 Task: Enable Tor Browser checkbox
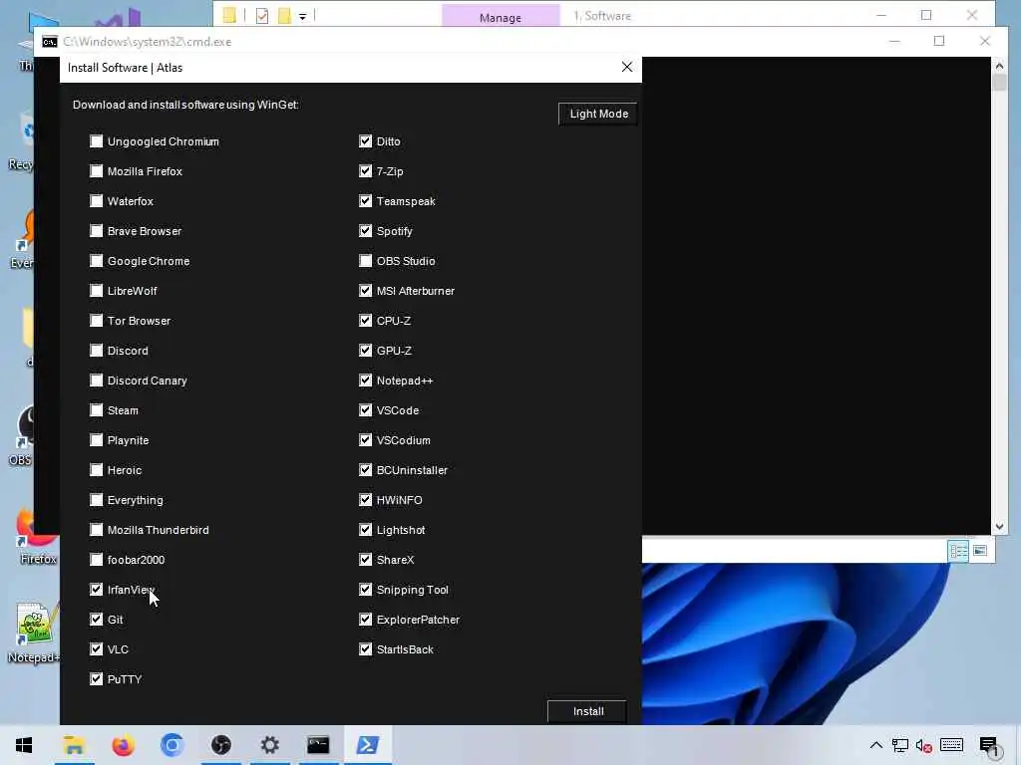97,321
